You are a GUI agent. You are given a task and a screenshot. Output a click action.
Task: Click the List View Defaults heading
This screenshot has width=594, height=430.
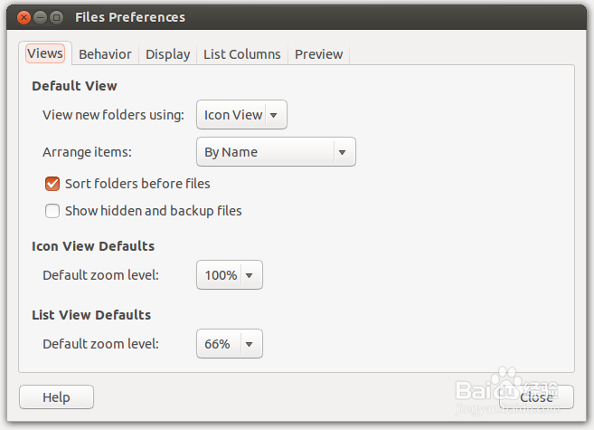(91, 315)
